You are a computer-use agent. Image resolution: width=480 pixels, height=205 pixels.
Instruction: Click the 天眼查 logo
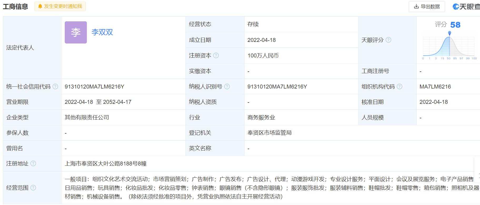(466, 7)
